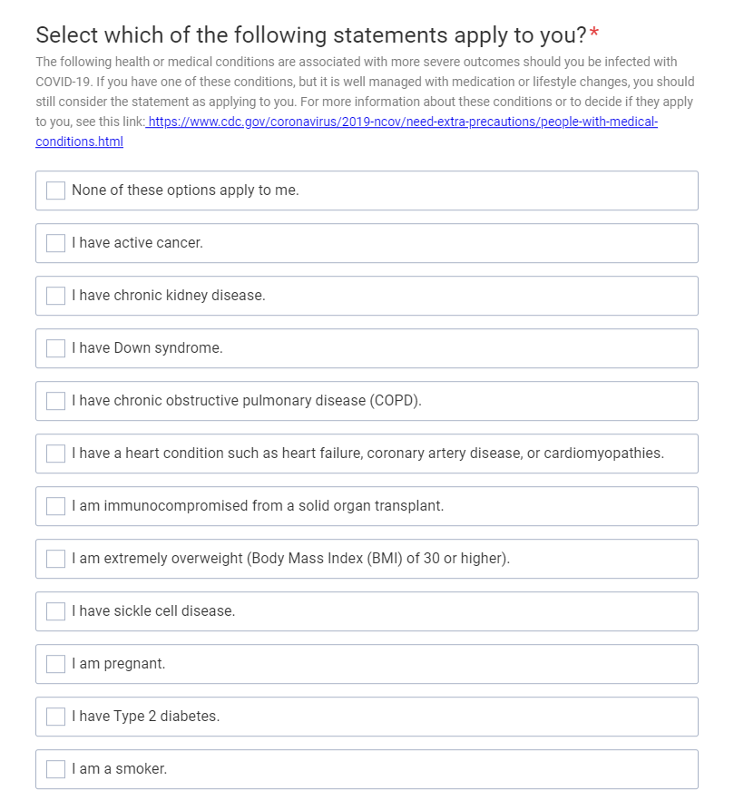734x800 pixels.
Task: Tick the 'I am a smoker' checkbox
Action: (x=55, y=769)
